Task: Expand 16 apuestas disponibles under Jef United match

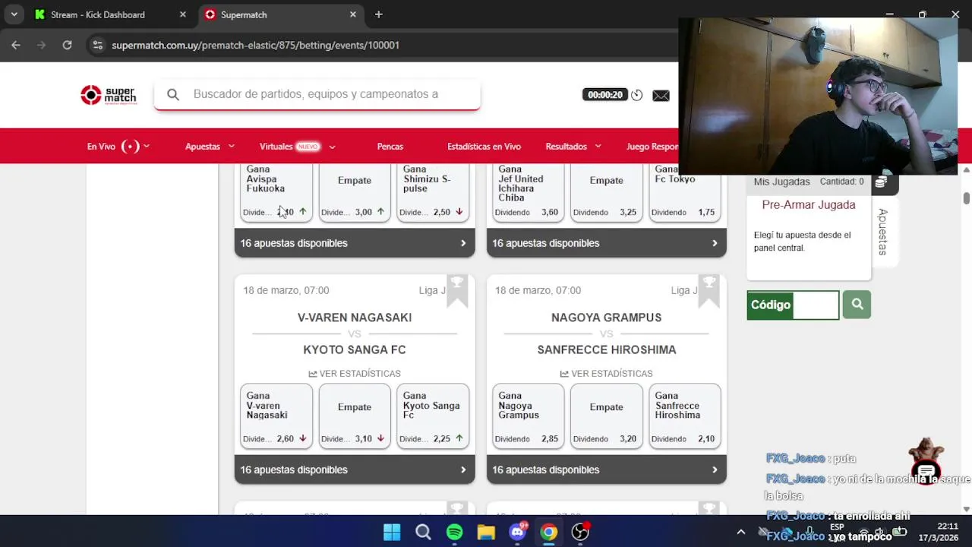Action: click(606, 243)
